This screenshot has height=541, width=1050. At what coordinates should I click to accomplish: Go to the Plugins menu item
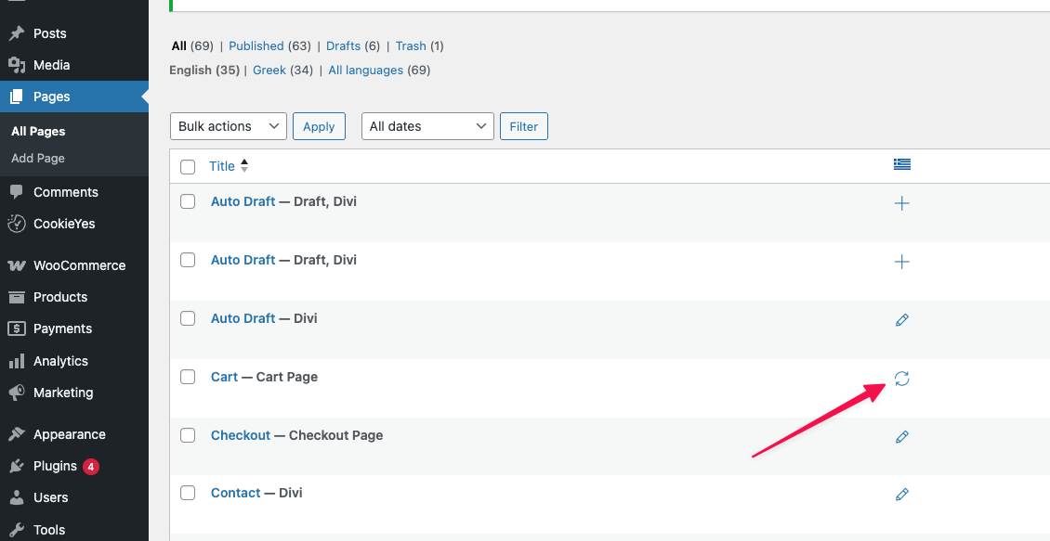point(55,466)
